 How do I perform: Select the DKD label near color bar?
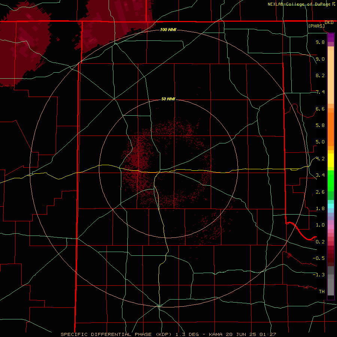(329, 22)
